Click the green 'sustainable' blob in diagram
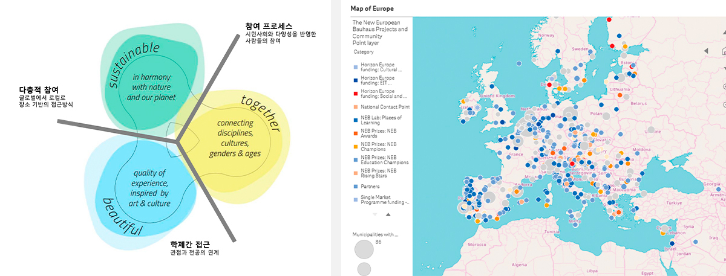This screenshot has height=276, width=726. click(151, 79)
